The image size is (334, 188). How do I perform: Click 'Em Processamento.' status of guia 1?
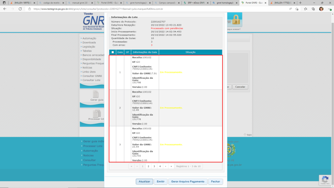[171, 72]
